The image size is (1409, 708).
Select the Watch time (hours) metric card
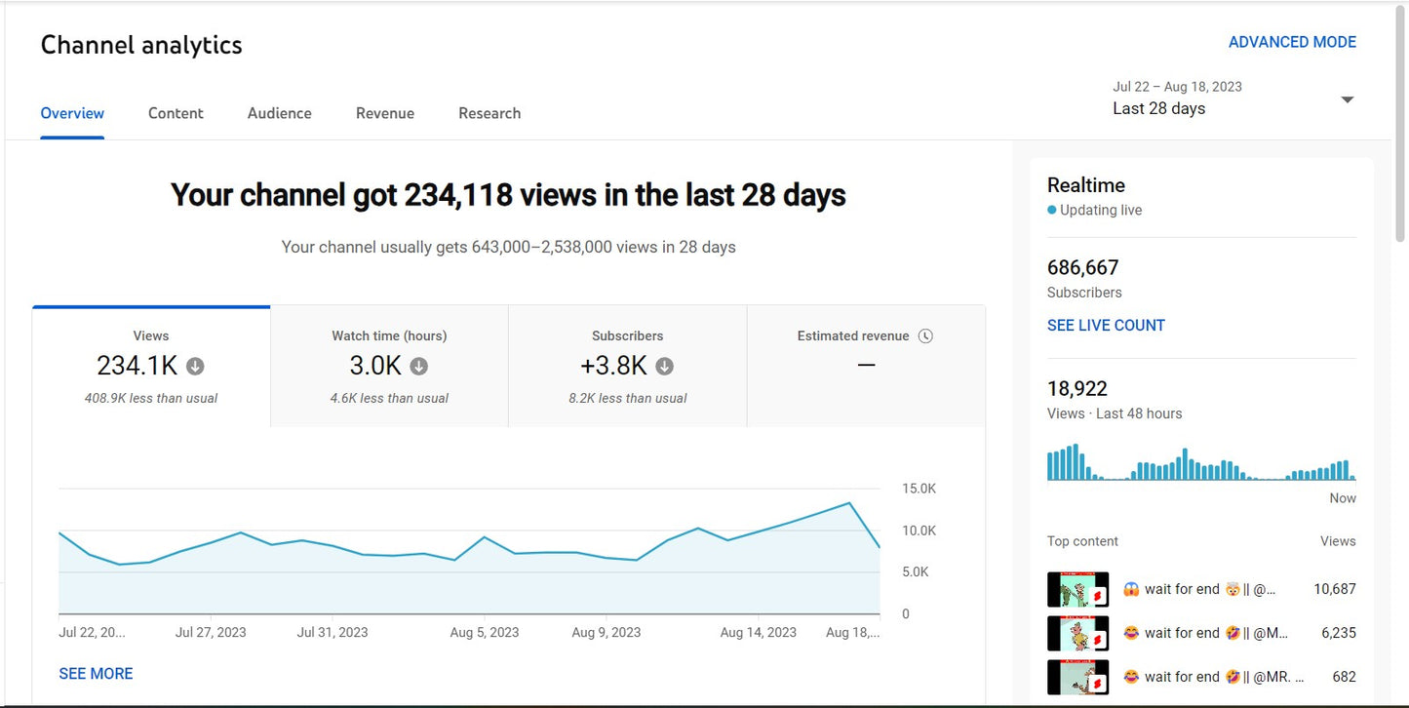389,367
